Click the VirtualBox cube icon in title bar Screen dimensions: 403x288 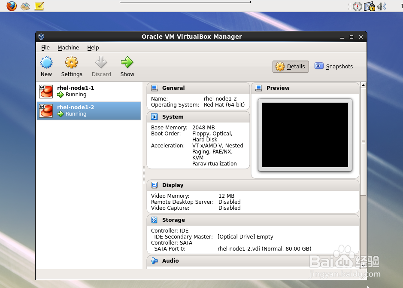click(41, 37)
